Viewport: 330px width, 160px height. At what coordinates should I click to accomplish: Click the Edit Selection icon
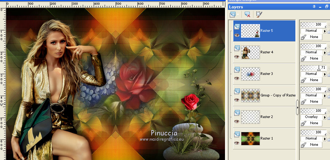[x=259, y=14]
